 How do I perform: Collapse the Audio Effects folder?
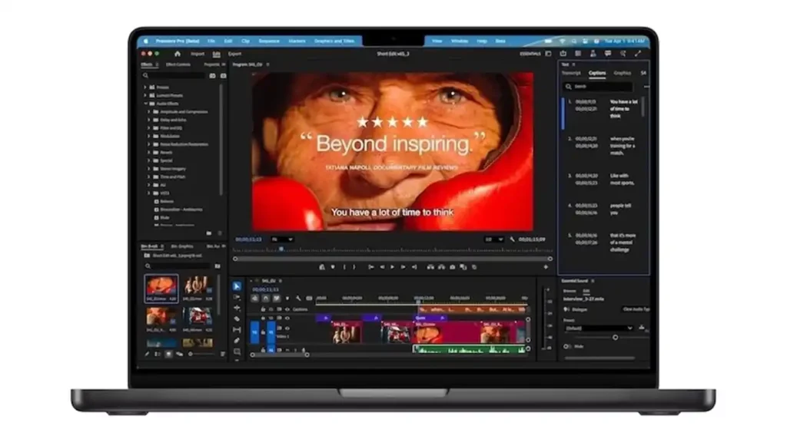145,103
